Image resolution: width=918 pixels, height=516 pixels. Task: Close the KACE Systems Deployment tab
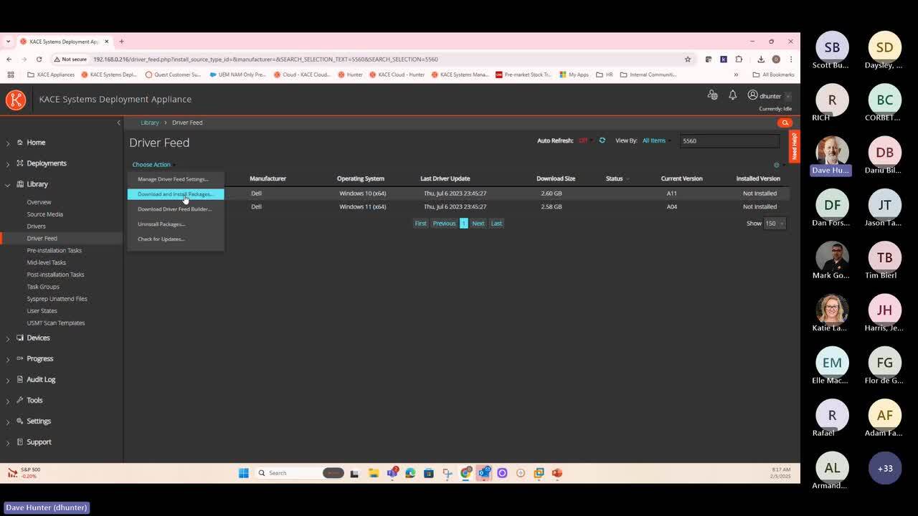tap(107, 42)
